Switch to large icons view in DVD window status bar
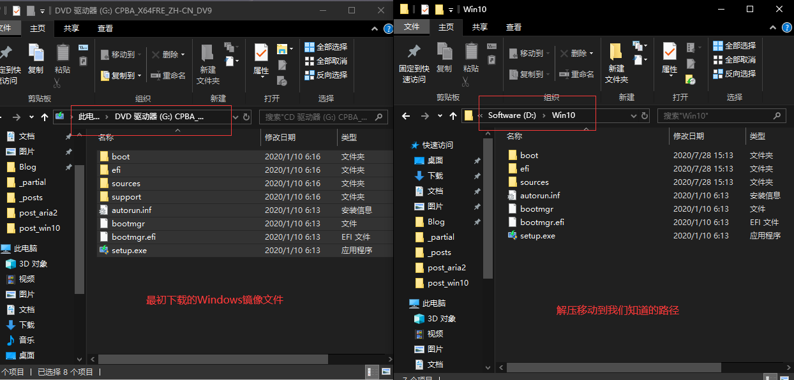 pyautogui.click(x=386, y=371)
